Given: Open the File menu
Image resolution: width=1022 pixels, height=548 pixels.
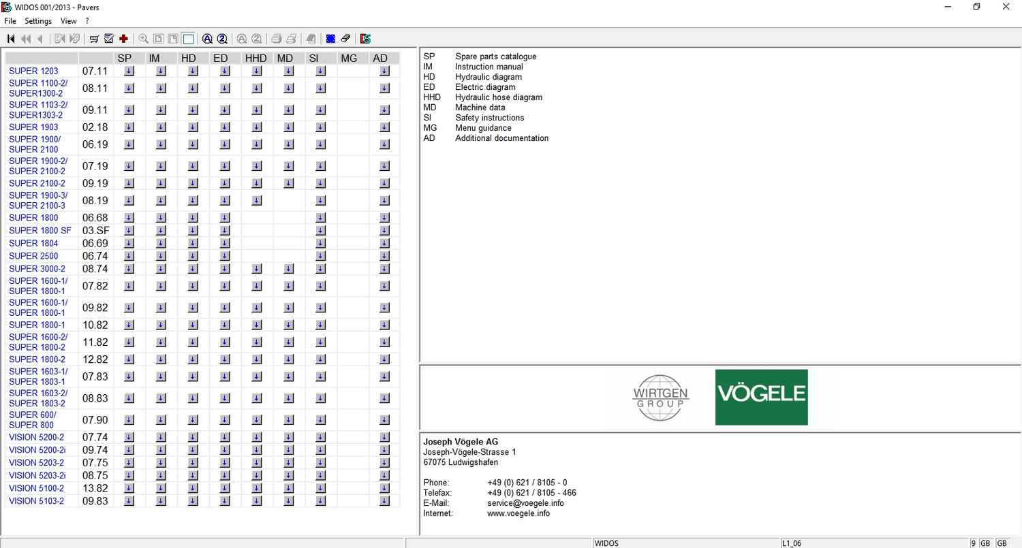Looking at the screenshot, I should (x=10, y=21).
